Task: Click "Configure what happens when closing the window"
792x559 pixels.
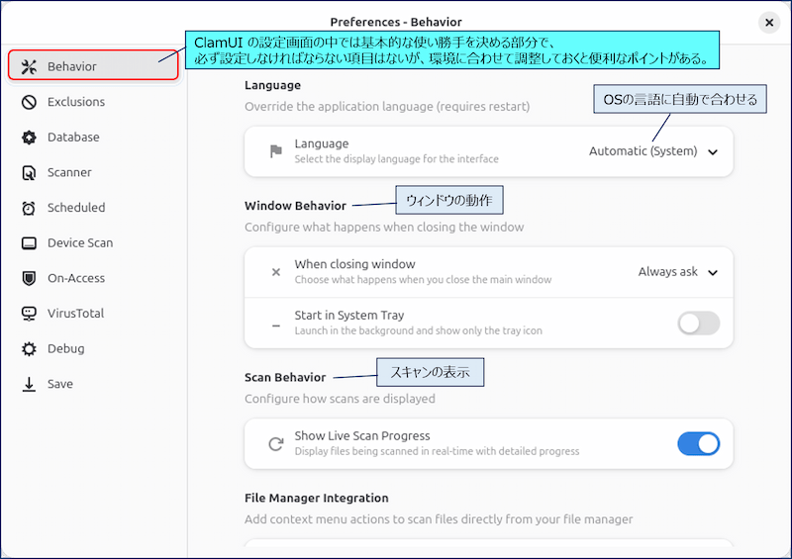Action: pyautogui.click(x=384, y=228)
